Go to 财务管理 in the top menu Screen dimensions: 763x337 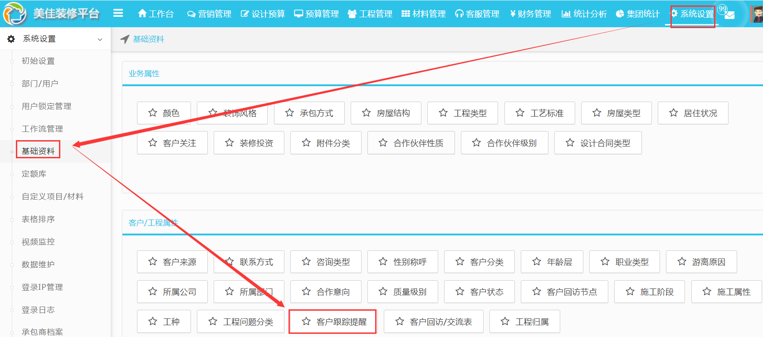click(530, 14)
